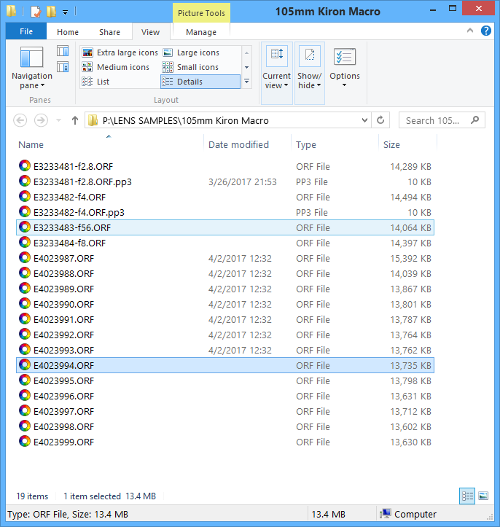500x527 pixels.
Task: Select file E4023999.ORF
Action: [225, 442]
